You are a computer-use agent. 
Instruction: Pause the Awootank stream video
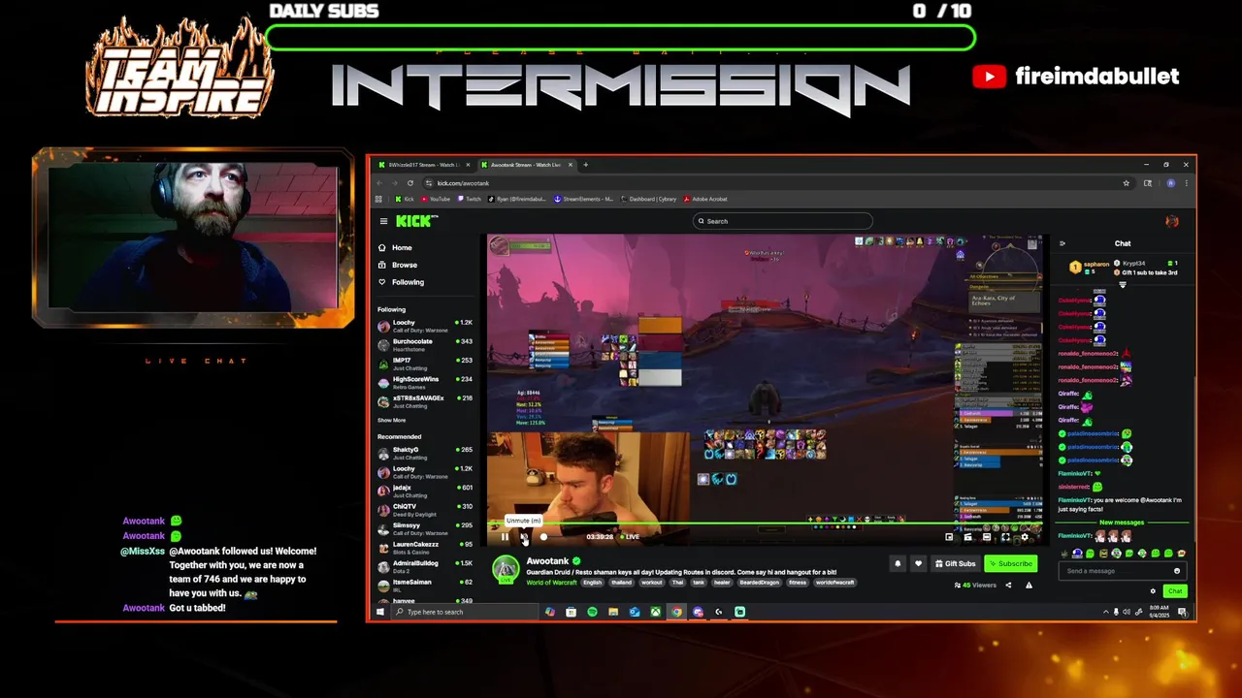point(505,537)
